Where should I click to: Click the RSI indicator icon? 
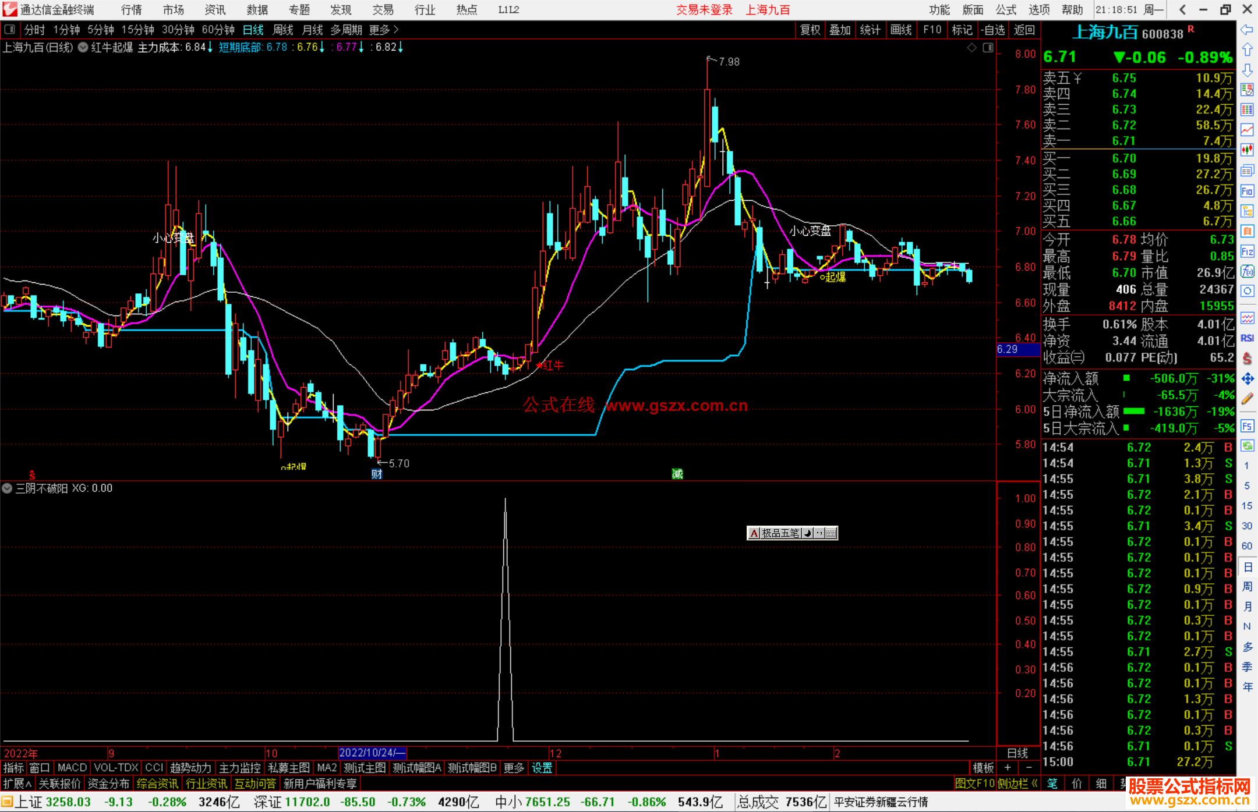1247,338
